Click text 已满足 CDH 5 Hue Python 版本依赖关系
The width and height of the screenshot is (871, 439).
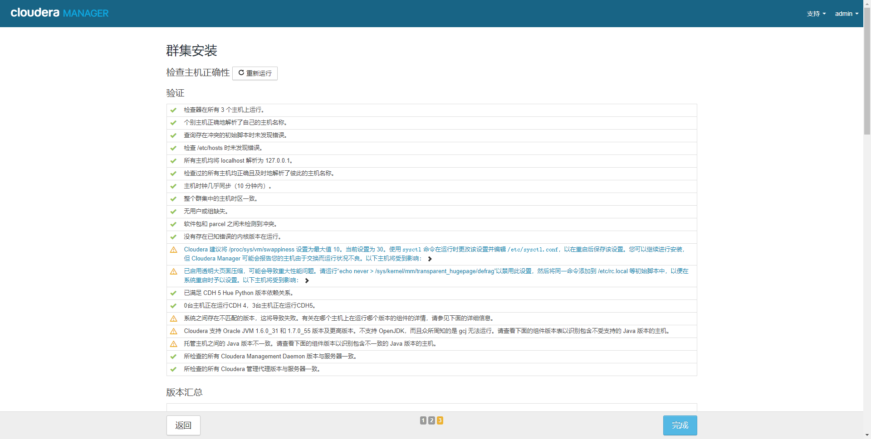239,293
